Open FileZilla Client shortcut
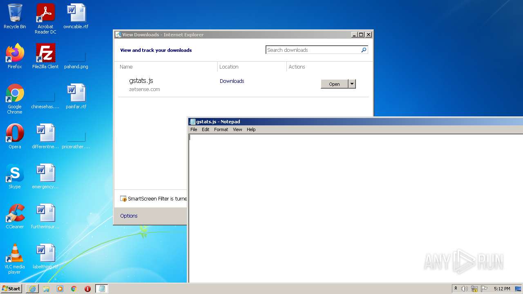The width and height of the screenshot is (523, 294). pyautogui.click(x=45, y=56)
